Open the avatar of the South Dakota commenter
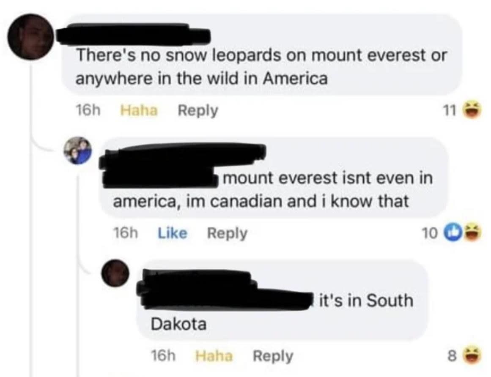The height and width of the screenshot is (377, 491). (115, 273)
